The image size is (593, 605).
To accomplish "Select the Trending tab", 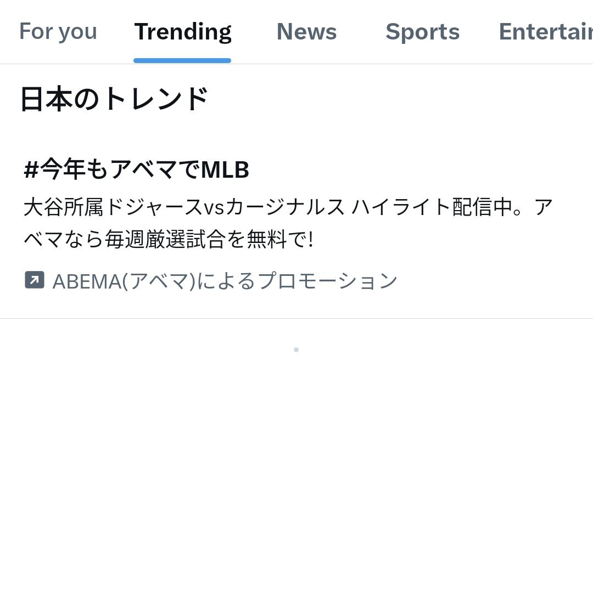I will [x=182, y=32].
